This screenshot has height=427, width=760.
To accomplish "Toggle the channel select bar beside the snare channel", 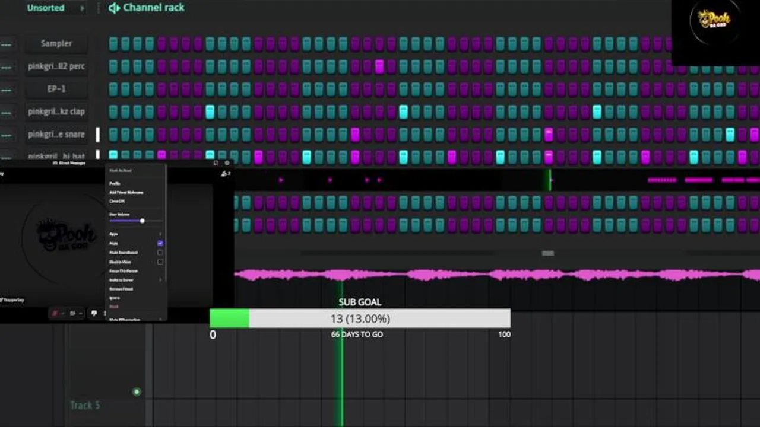I will tap(98, 135).
